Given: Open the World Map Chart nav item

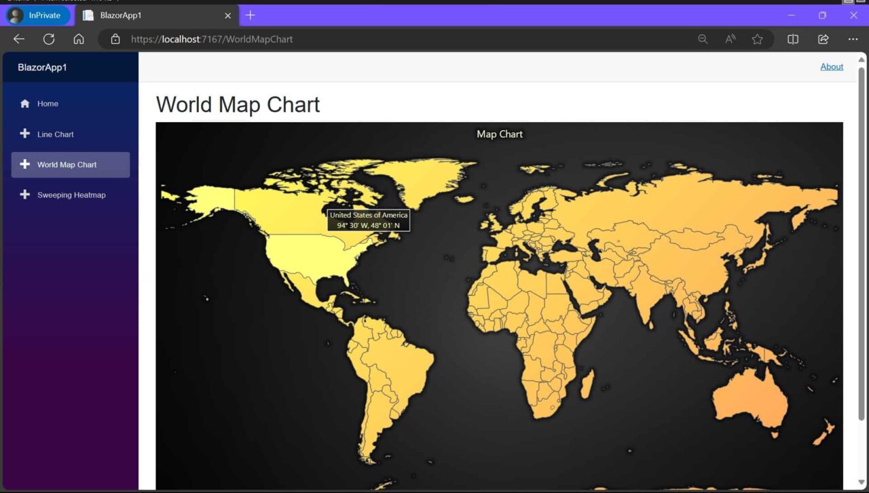Looking at the screenshot, I should (x=71, y=165).
